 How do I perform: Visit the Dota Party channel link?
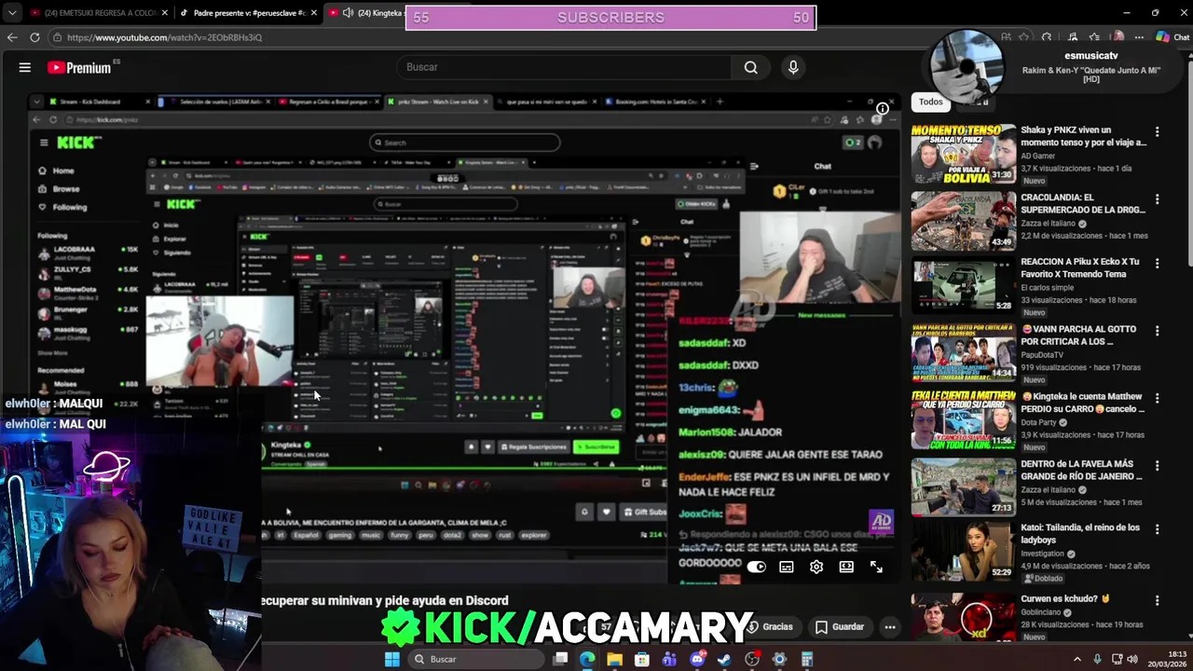click(x=1040, y=422)
